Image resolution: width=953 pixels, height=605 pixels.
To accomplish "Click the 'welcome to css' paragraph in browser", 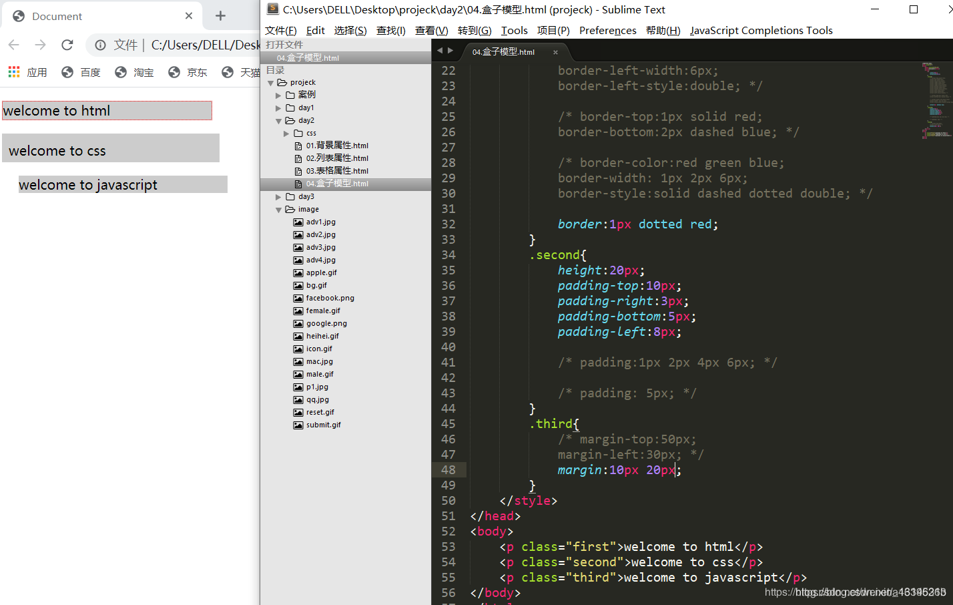I will 111,148.
